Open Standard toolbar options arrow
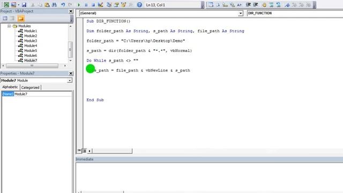Image resolution: width=343 pixels, height=193 pixels. [203, 5]
